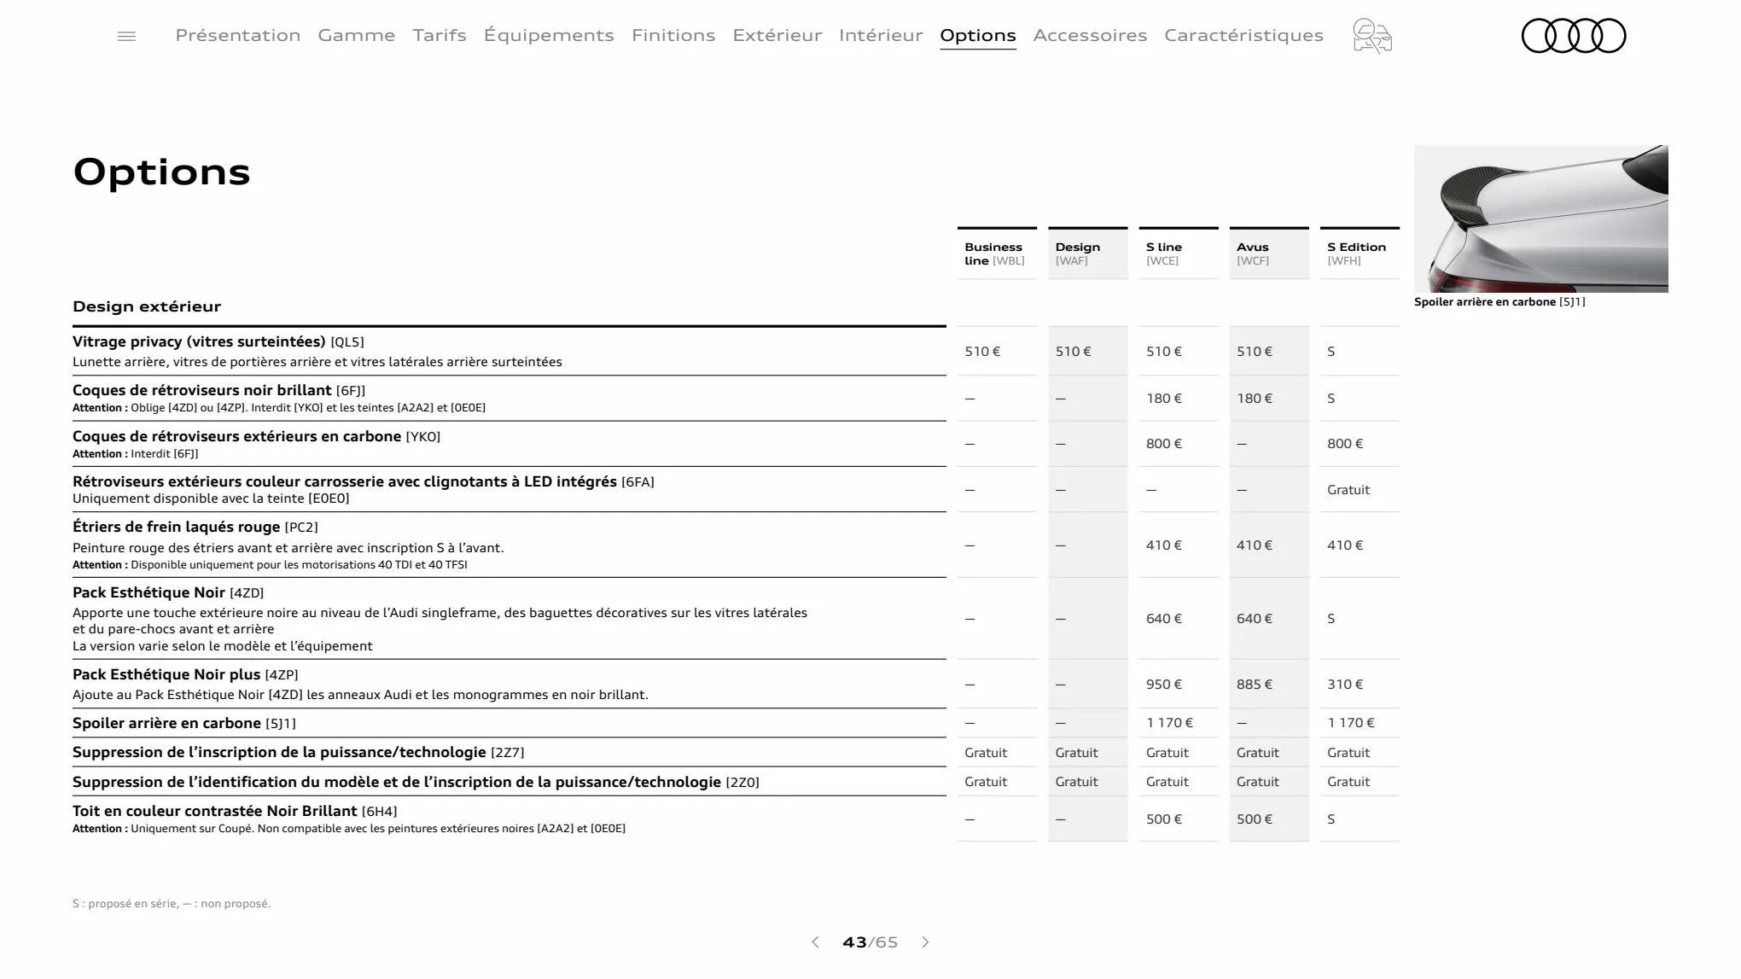Screen dimensions: 1741x979
Task: Select the S Edition [WFH] column header
Action: pyautogui.click(x=1360, y=253)
